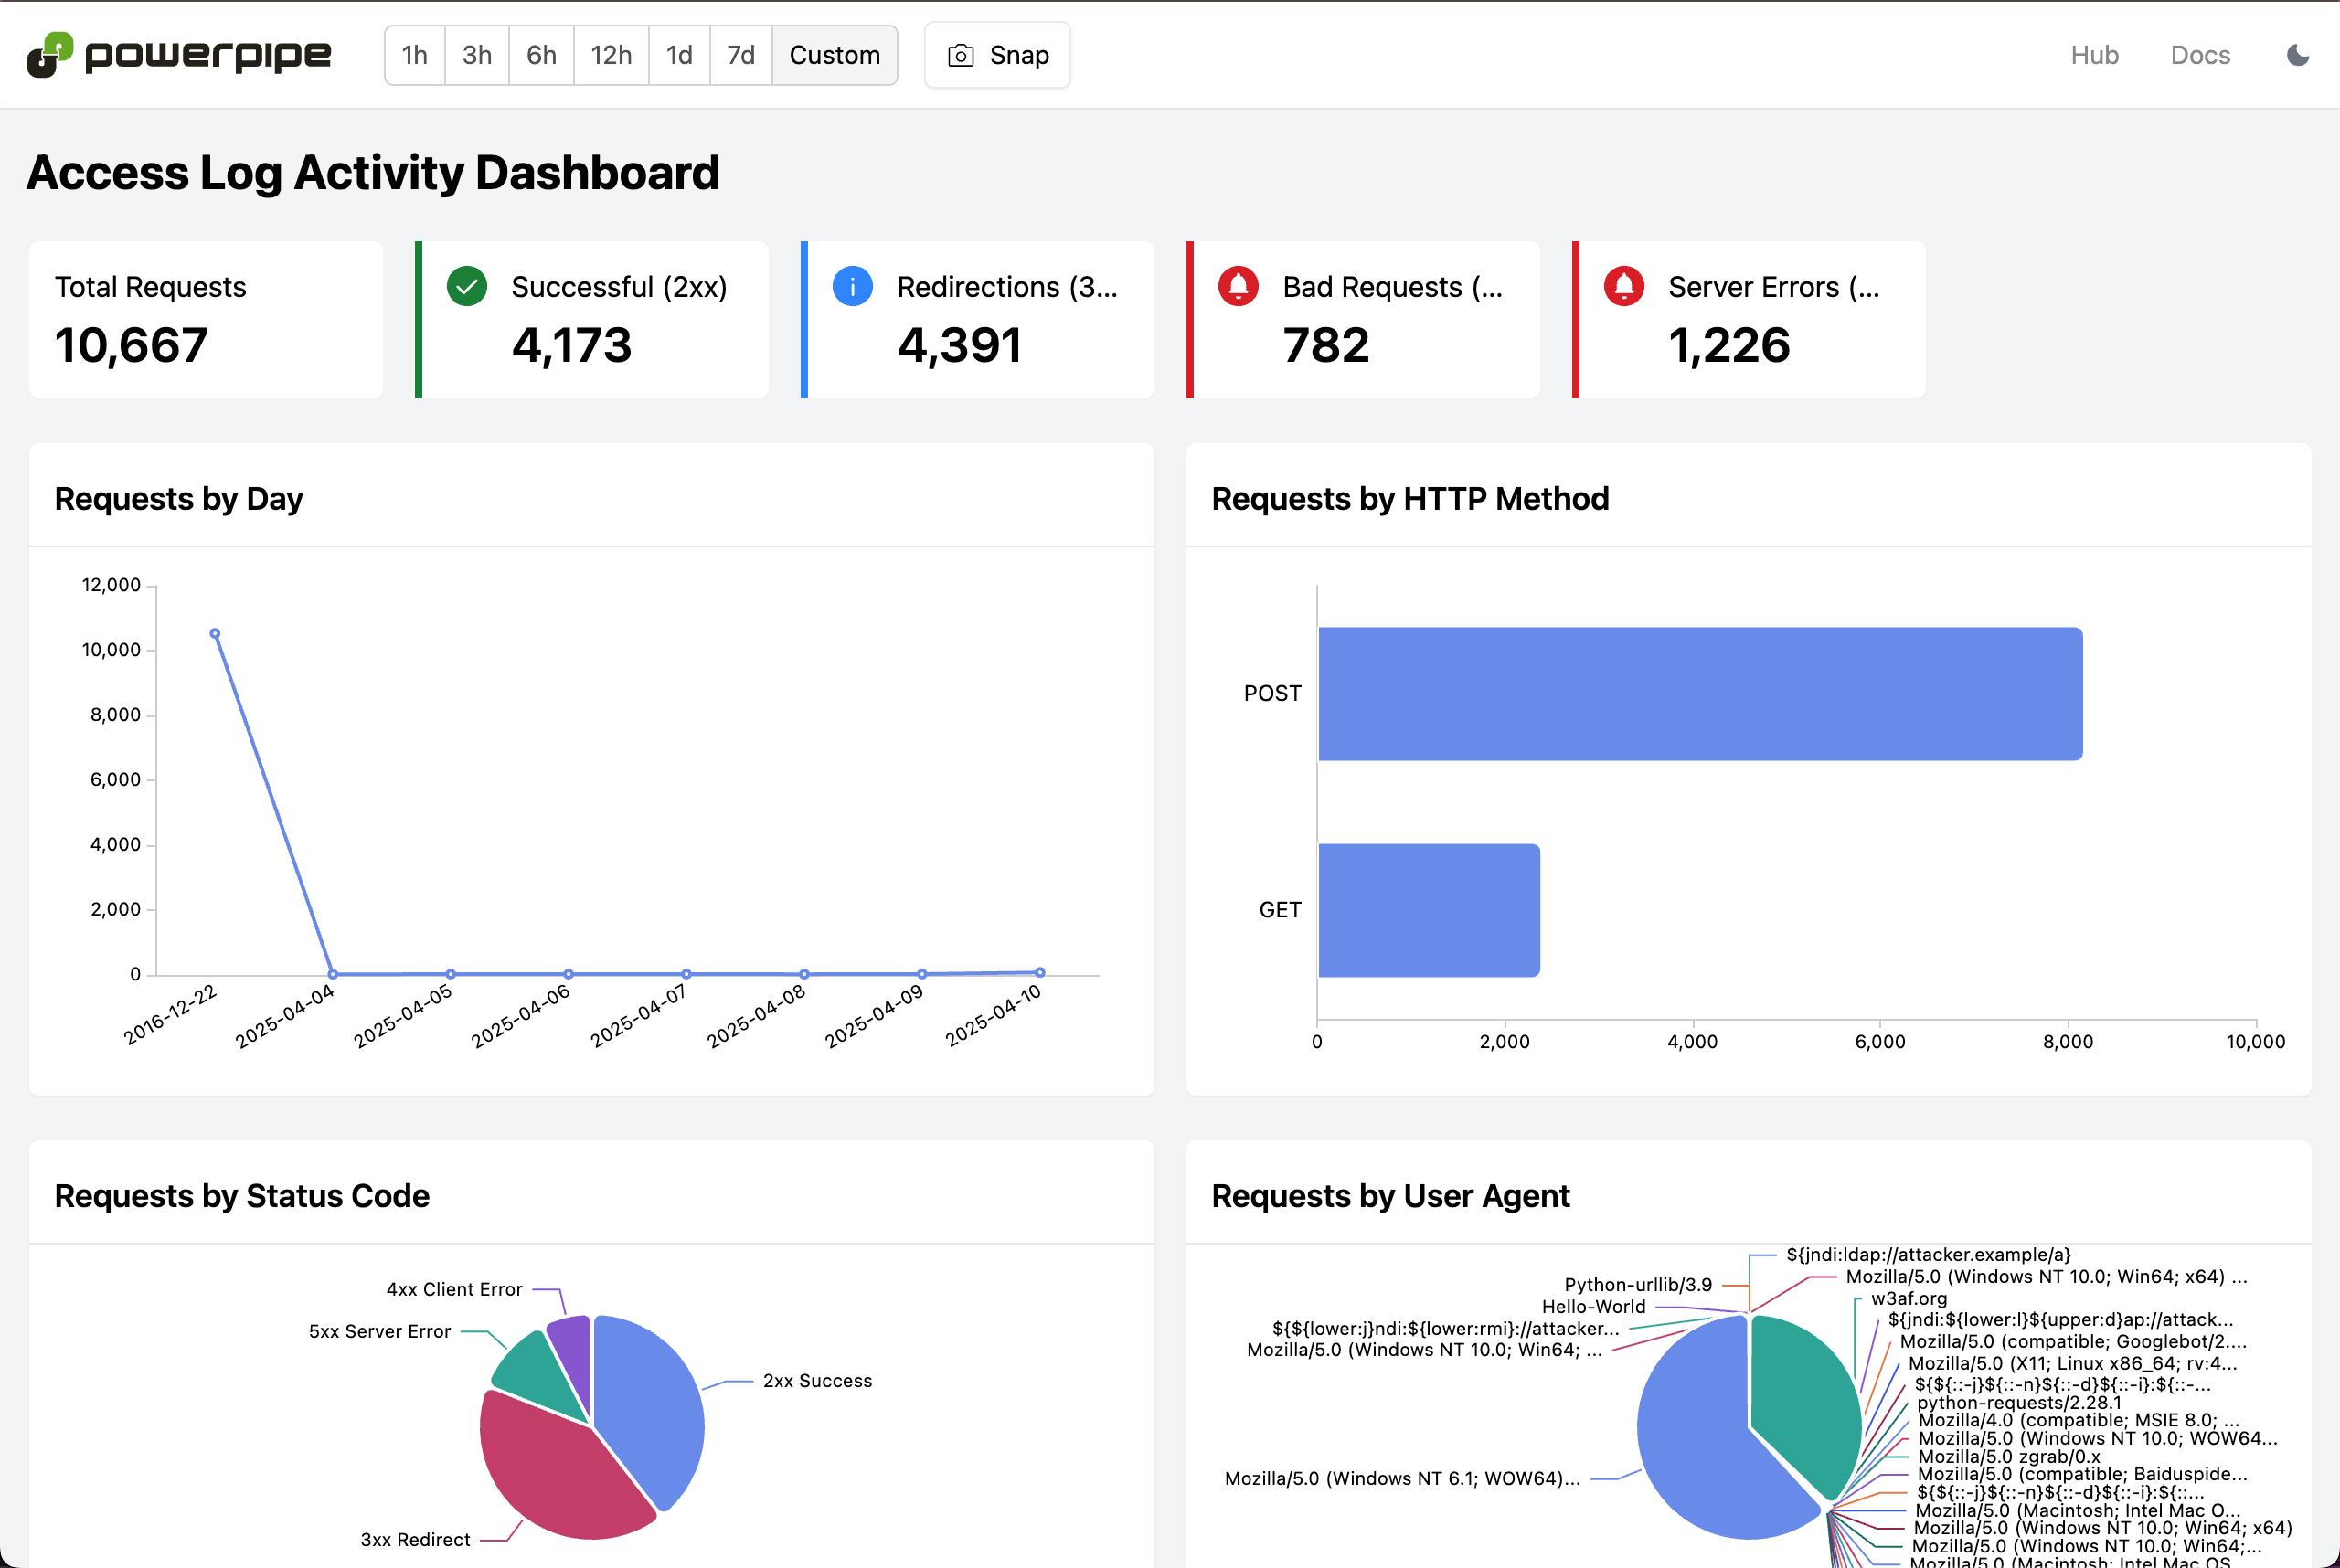Click the Powerpipe logo in the header
Image resolution: width=2340 pixels, height=1568 pixels.
(180, 55)
